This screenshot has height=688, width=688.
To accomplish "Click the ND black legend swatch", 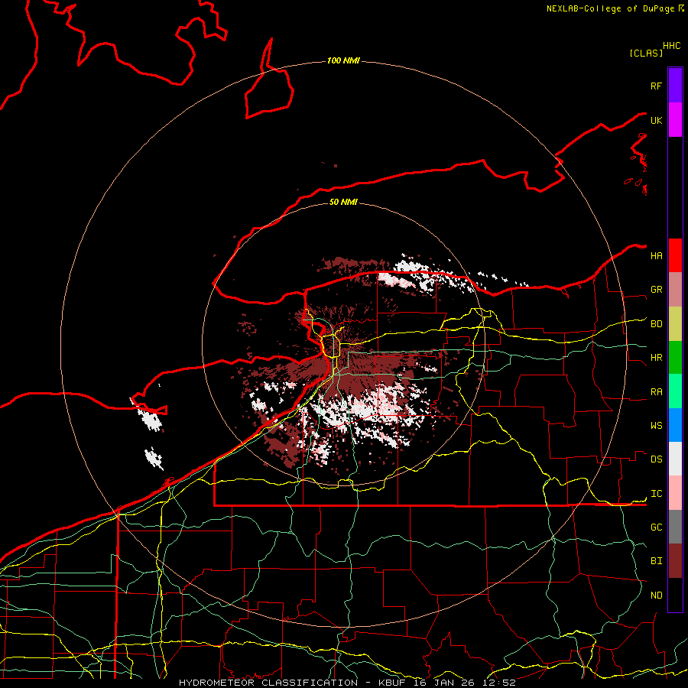I will [675, 595].
